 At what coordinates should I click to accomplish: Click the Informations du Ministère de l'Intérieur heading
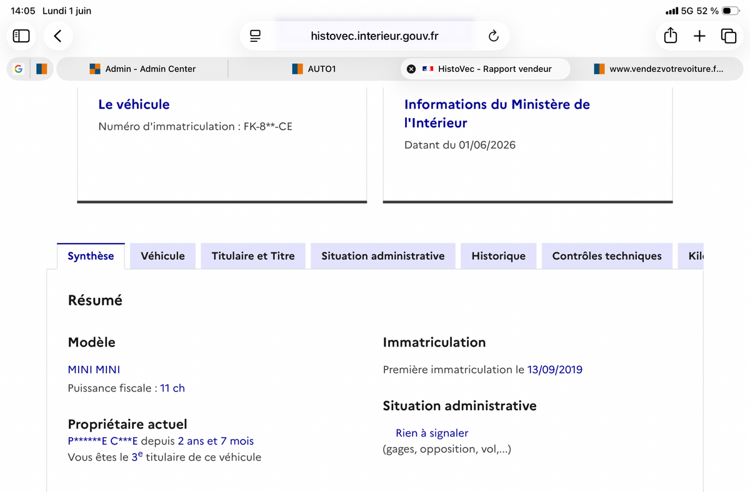[x=497, y=114]
